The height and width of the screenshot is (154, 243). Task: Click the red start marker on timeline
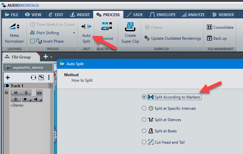click(x=55, y=75)
